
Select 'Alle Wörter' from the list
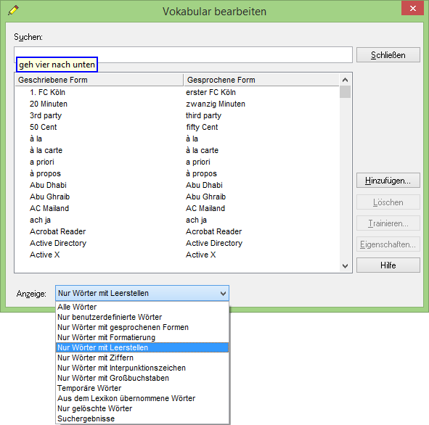click(x=142, y=307)
